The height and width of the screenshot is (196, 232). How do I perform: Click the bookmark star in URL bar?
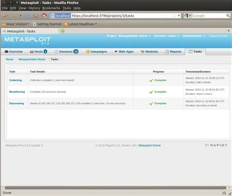[x=174, y=16]
